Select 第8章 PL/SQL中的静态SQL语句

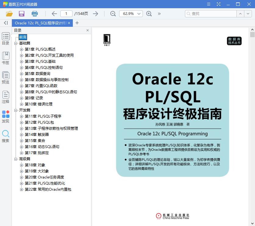point(51,92)
